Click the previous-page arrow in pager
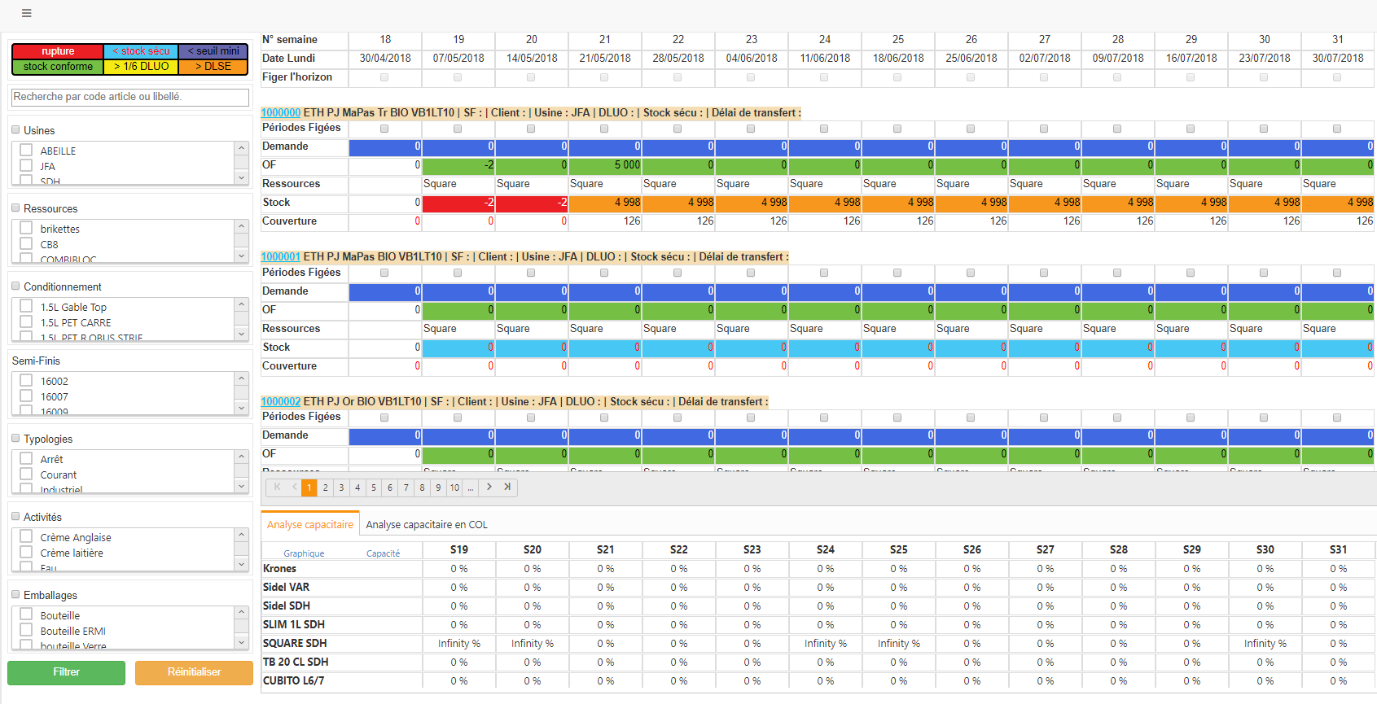Screen dimensions: 1377x704 [294, 487]
